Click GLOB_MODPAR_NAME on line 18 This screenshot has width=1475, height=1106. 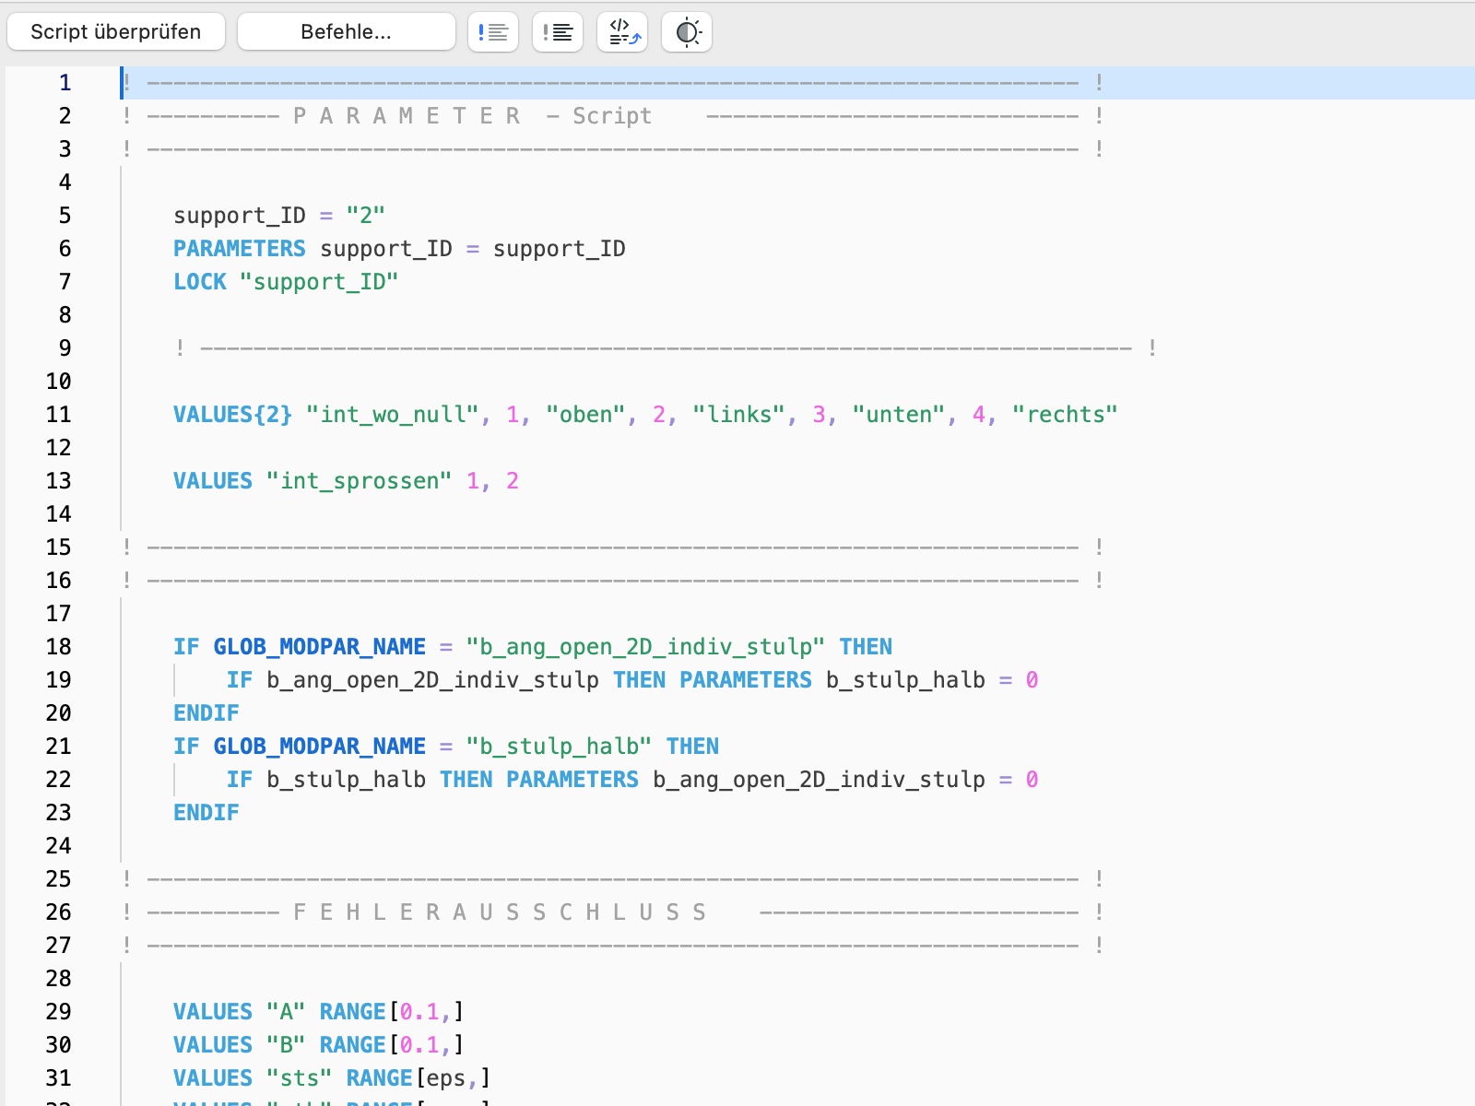point(319,647)
